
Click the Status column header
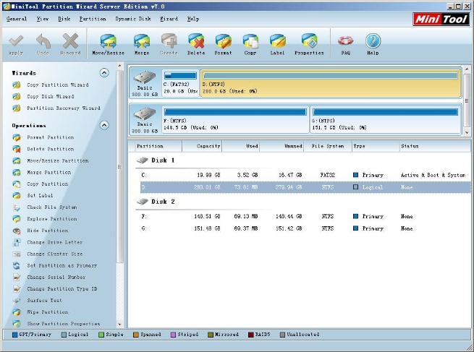(x=435, y=146)
